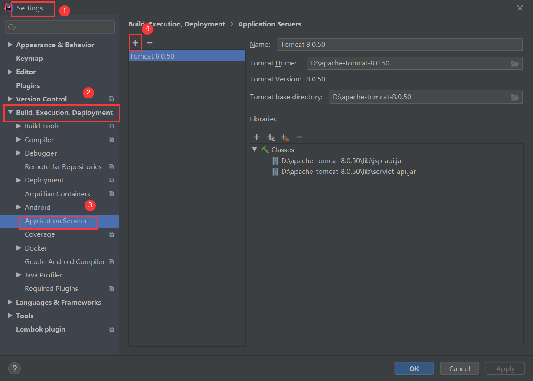Click the IntelliJ logo in the title bar

click(8, 8)
